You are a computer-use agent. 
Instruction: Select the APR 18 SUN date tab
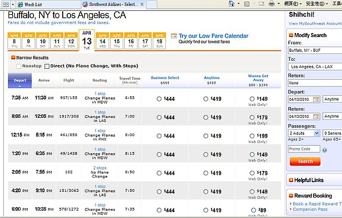tap(159, 41)
